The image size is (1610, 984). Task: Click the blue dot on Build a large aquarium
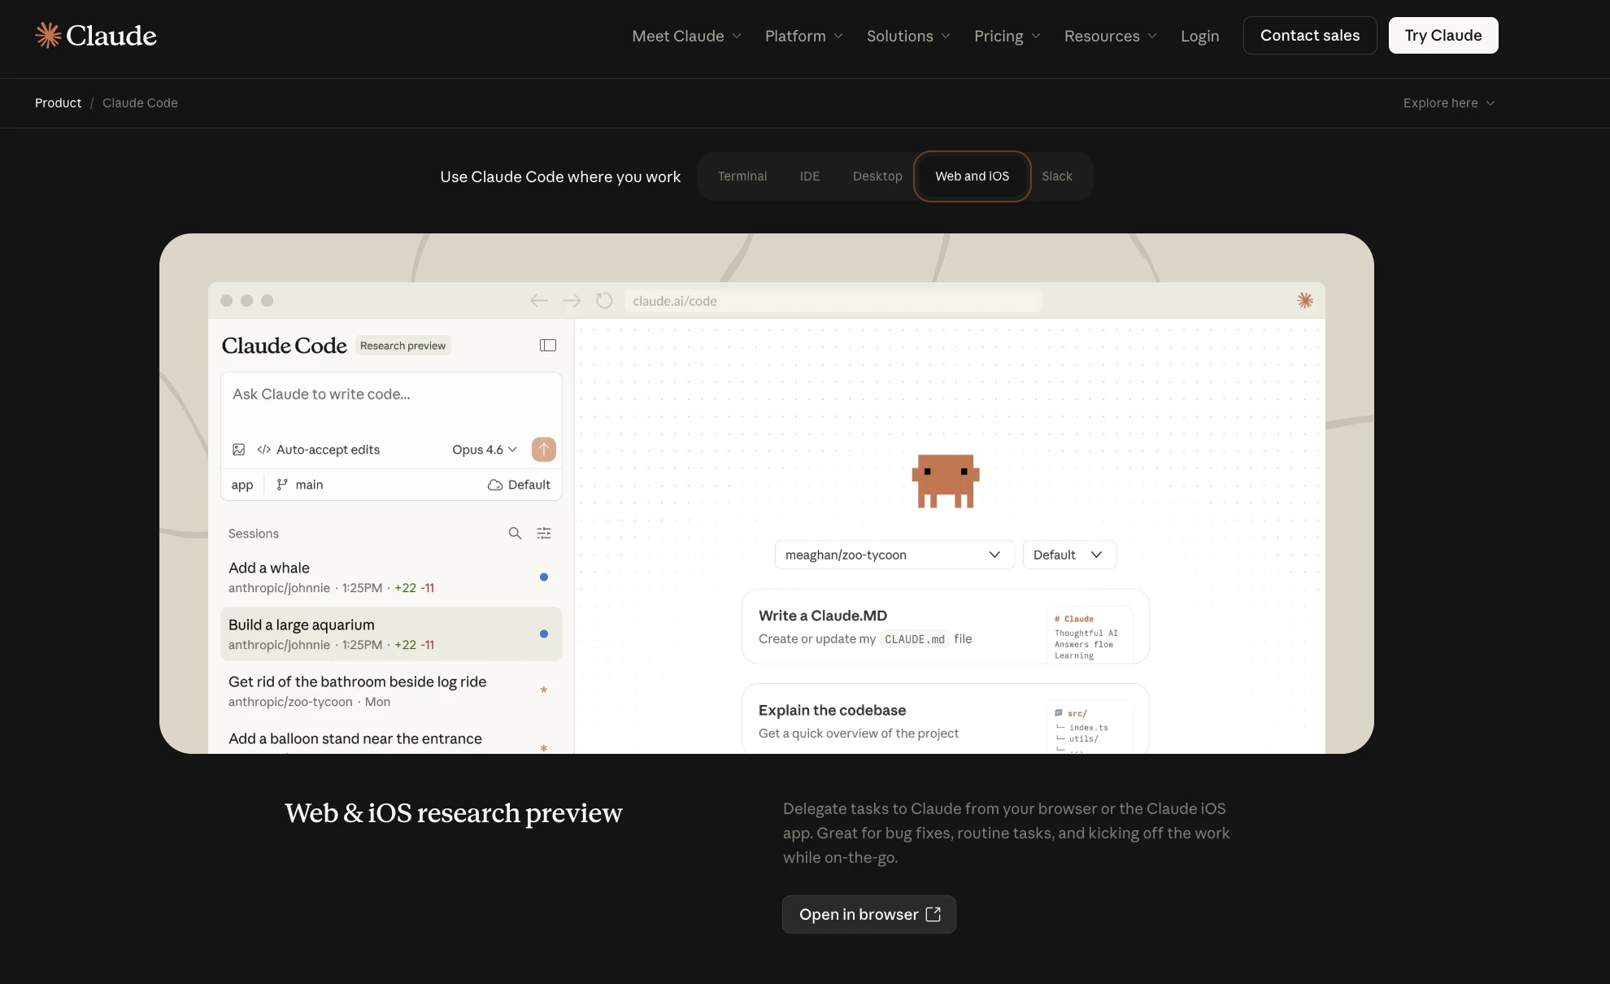coord(544,634)
